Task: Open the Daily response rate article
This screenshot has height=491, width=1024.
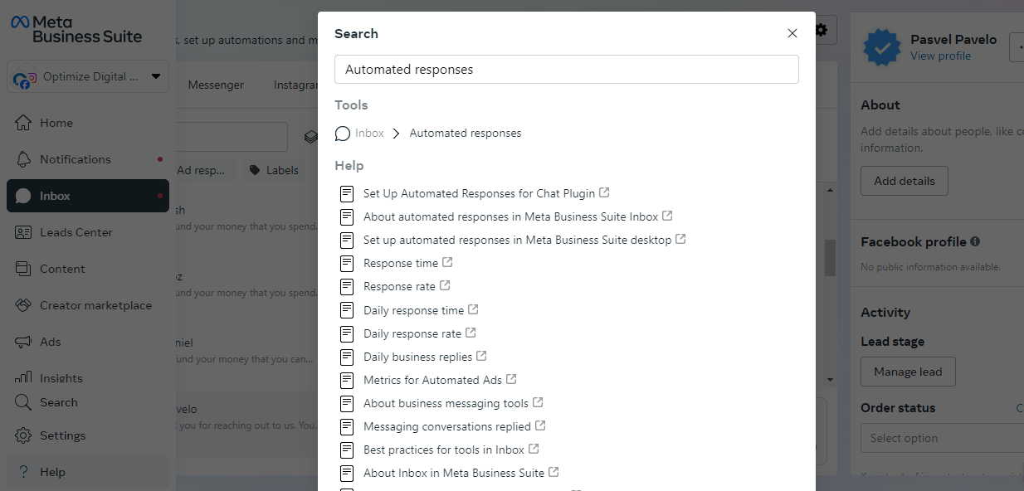Action: [412, 333]
